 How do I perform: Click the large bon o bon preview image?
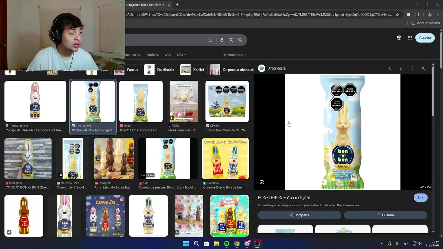point(343,132)
